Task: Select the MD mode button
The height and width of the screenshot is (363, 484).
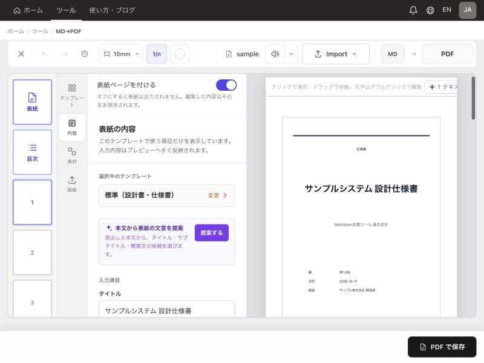Action: coord(392,54)
